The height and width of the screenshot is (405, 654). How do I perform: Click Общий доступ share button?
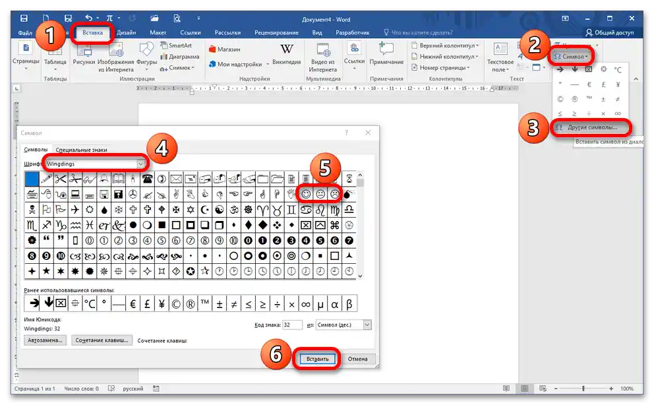coord(609,32)
